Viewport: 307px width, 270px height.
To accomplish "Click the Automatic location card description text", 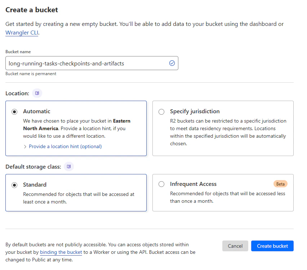I will (x=77, y=128).
